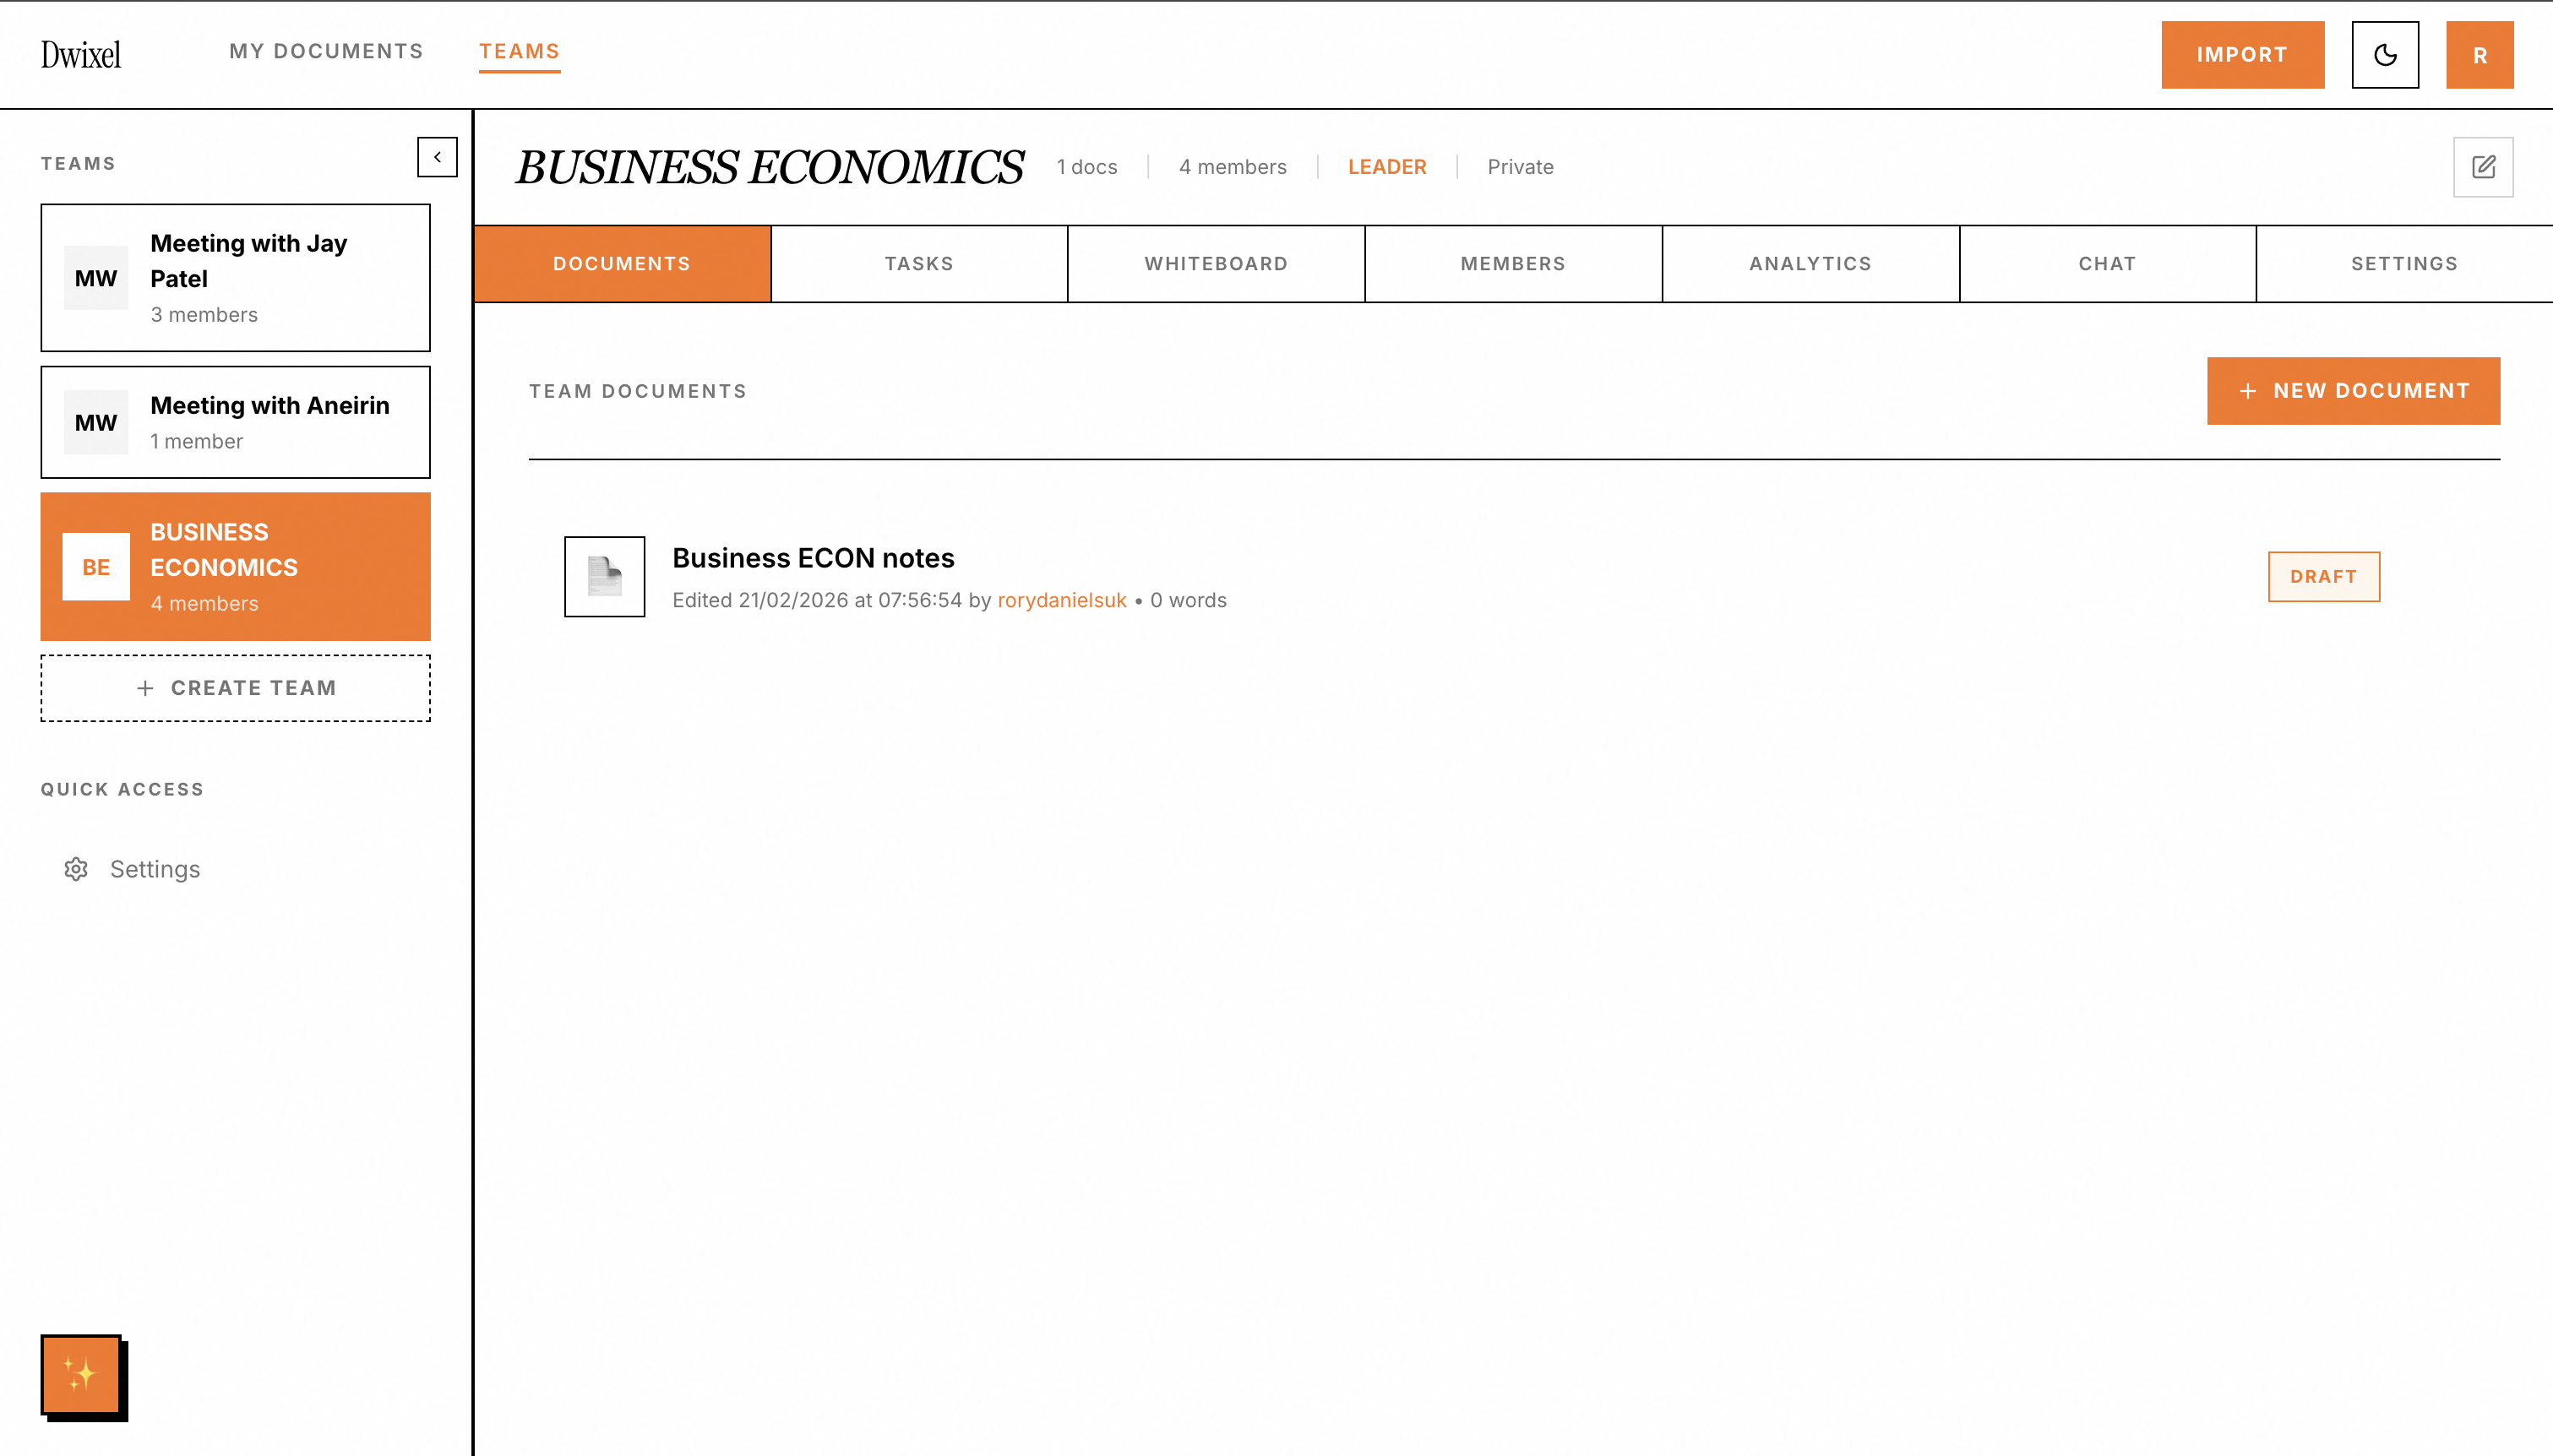Click the Settings gear under Quick Access

click(76, 869)
